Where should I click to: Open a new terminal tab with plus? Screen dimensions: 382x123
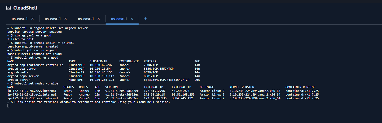click(x=145, y=18)
